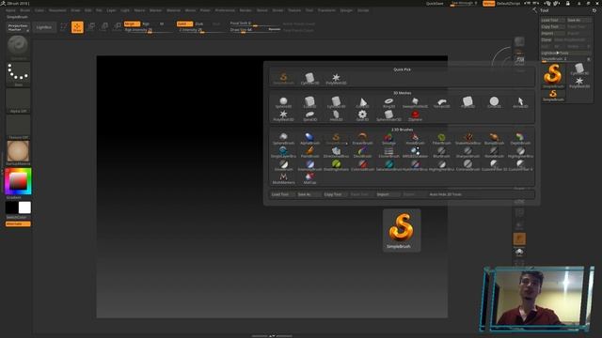The height and width of the screenshot is (338, 602).
Task: Pick the red ZSphere tool
Action: tap(415, 115)
